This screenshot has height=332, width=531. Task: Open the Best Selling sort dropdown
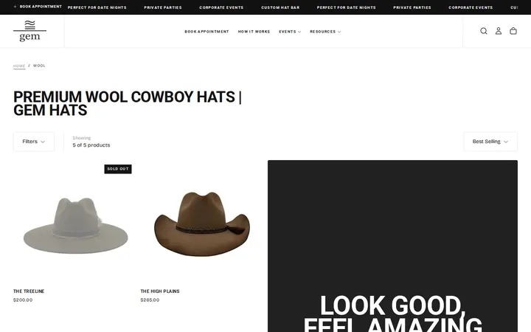pyautogui.click(x=490, y=142)
